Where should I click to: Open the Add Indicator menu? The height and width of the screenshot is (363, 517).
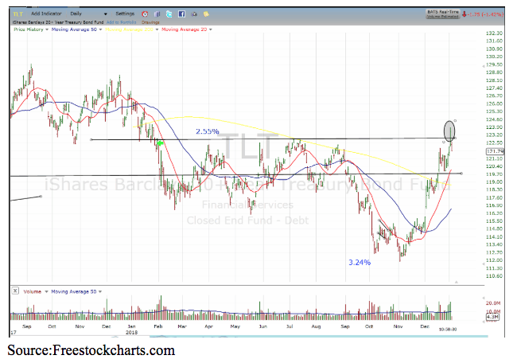tap(46, 14)
